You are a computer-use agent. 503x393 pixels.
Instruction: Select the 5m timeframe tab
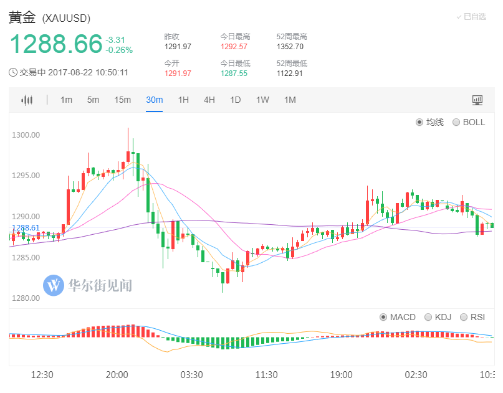coord(93,100)
